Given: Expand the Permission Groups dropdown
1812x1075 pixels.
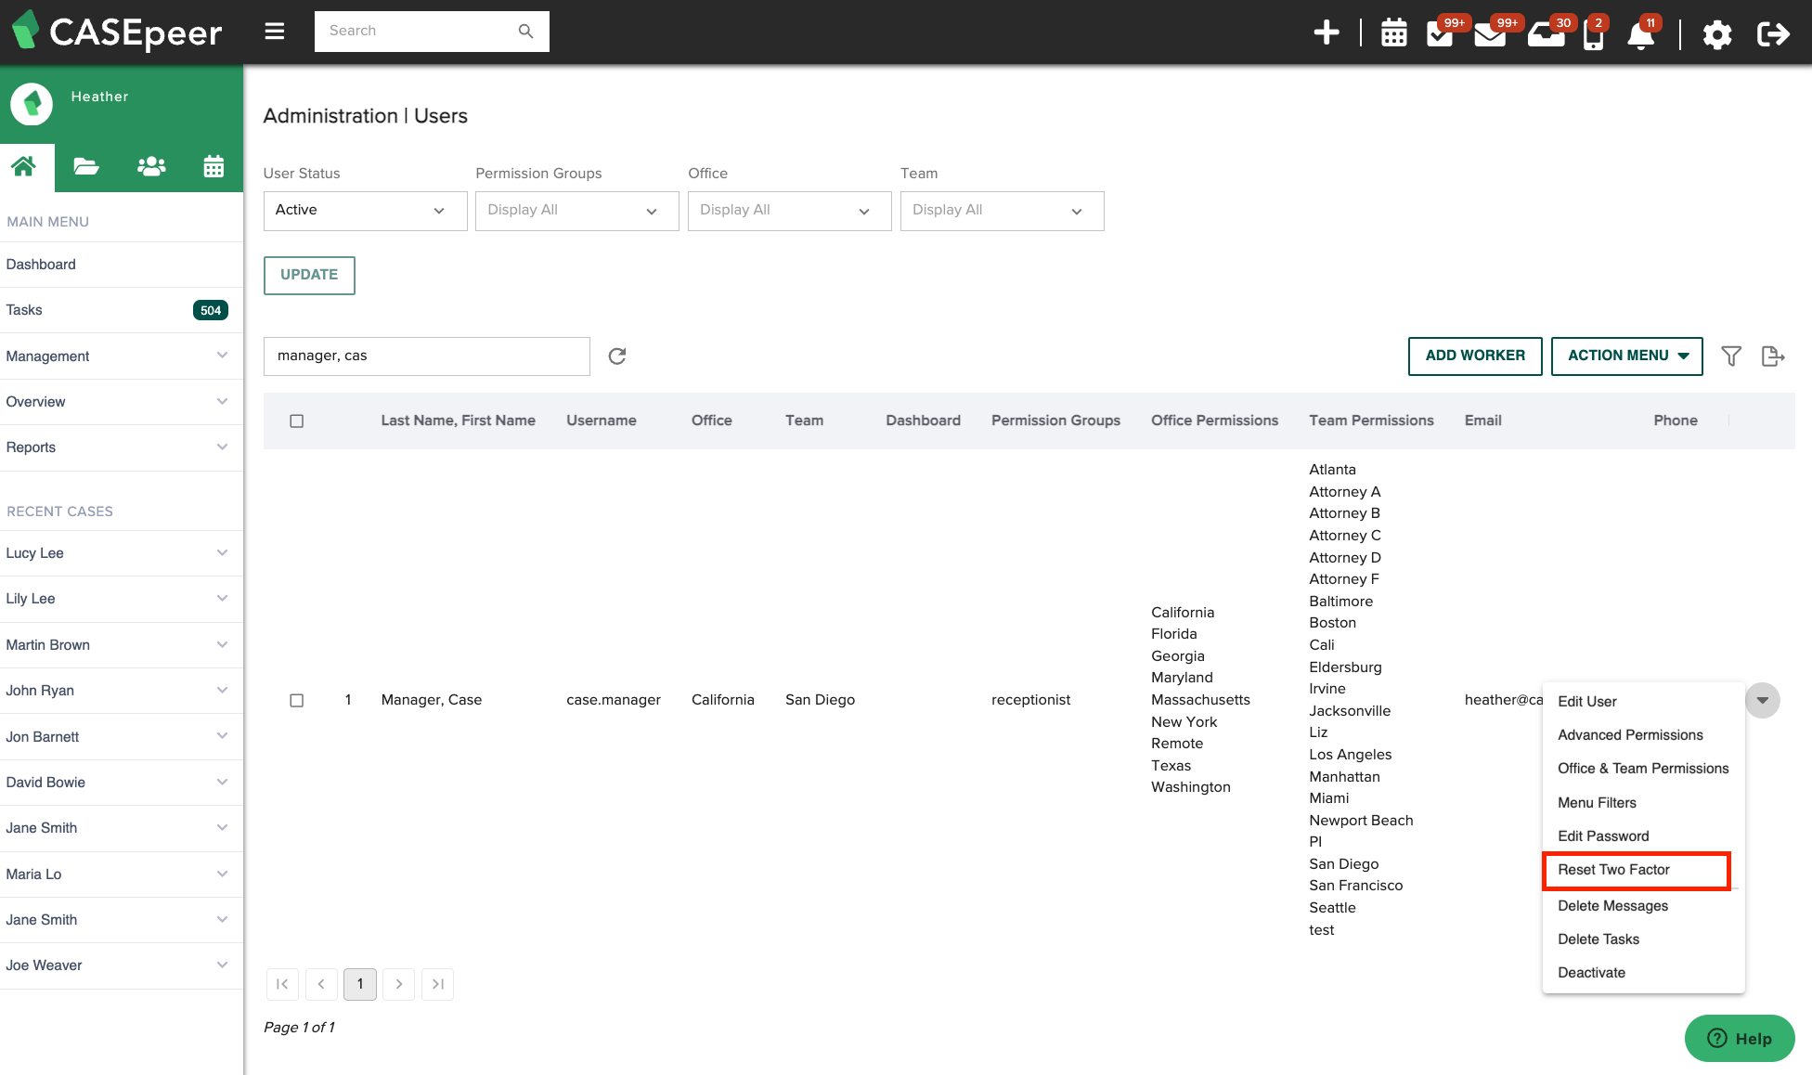Looking at the screenshot, I should pyautogui.click(x=576, y=210).
